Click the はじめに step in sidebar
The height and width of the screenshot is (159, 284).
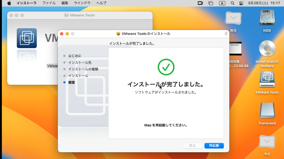point(75,56)
